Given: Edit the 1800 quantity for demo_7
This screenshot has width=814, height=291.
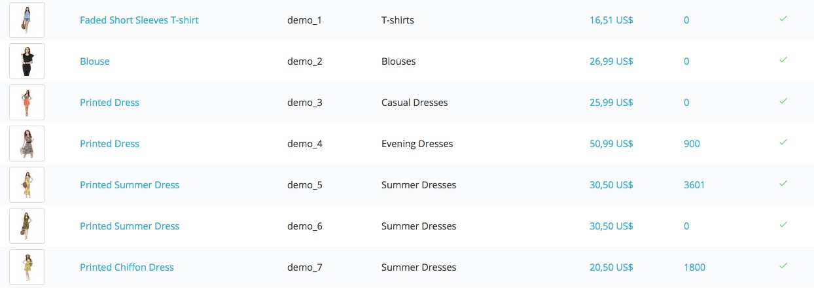Looking at the screenshot, I should pyautogui.click(x=694, y=267).
